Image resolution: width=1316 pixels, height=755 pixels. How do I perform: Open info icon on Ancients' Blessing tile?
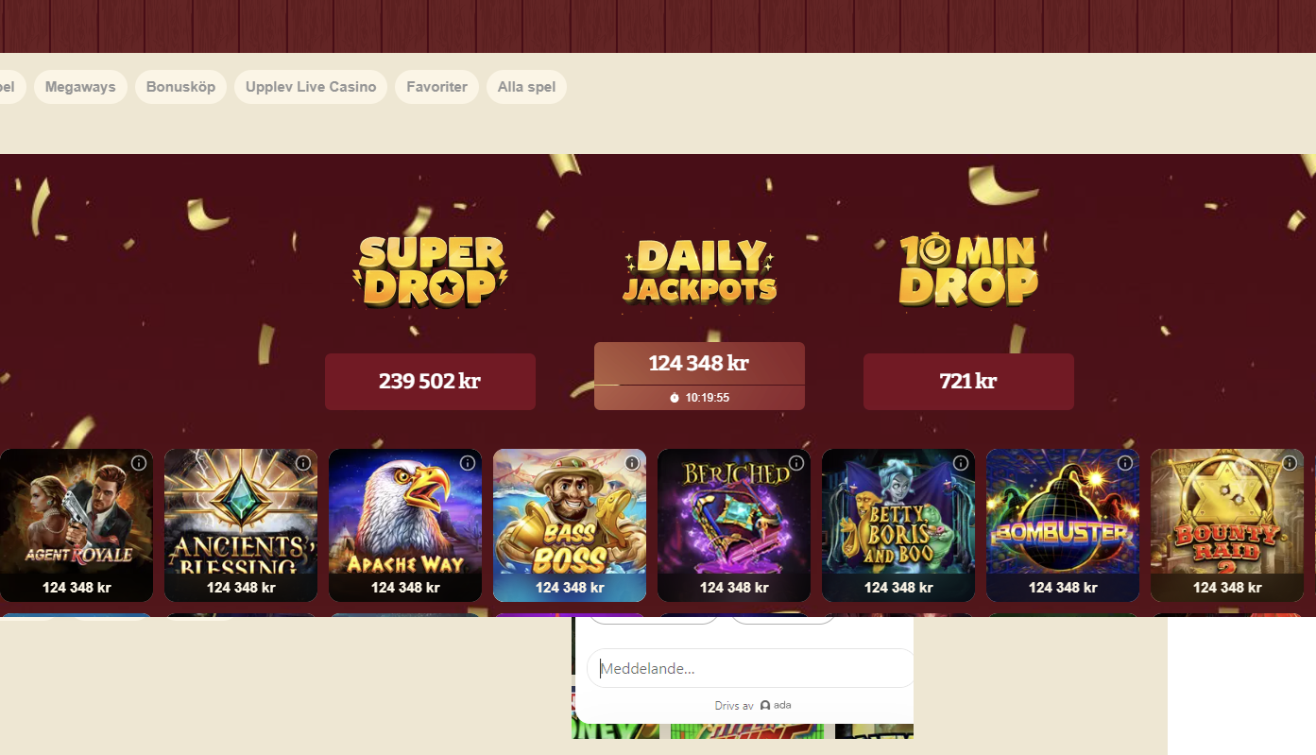pos(303,463)
